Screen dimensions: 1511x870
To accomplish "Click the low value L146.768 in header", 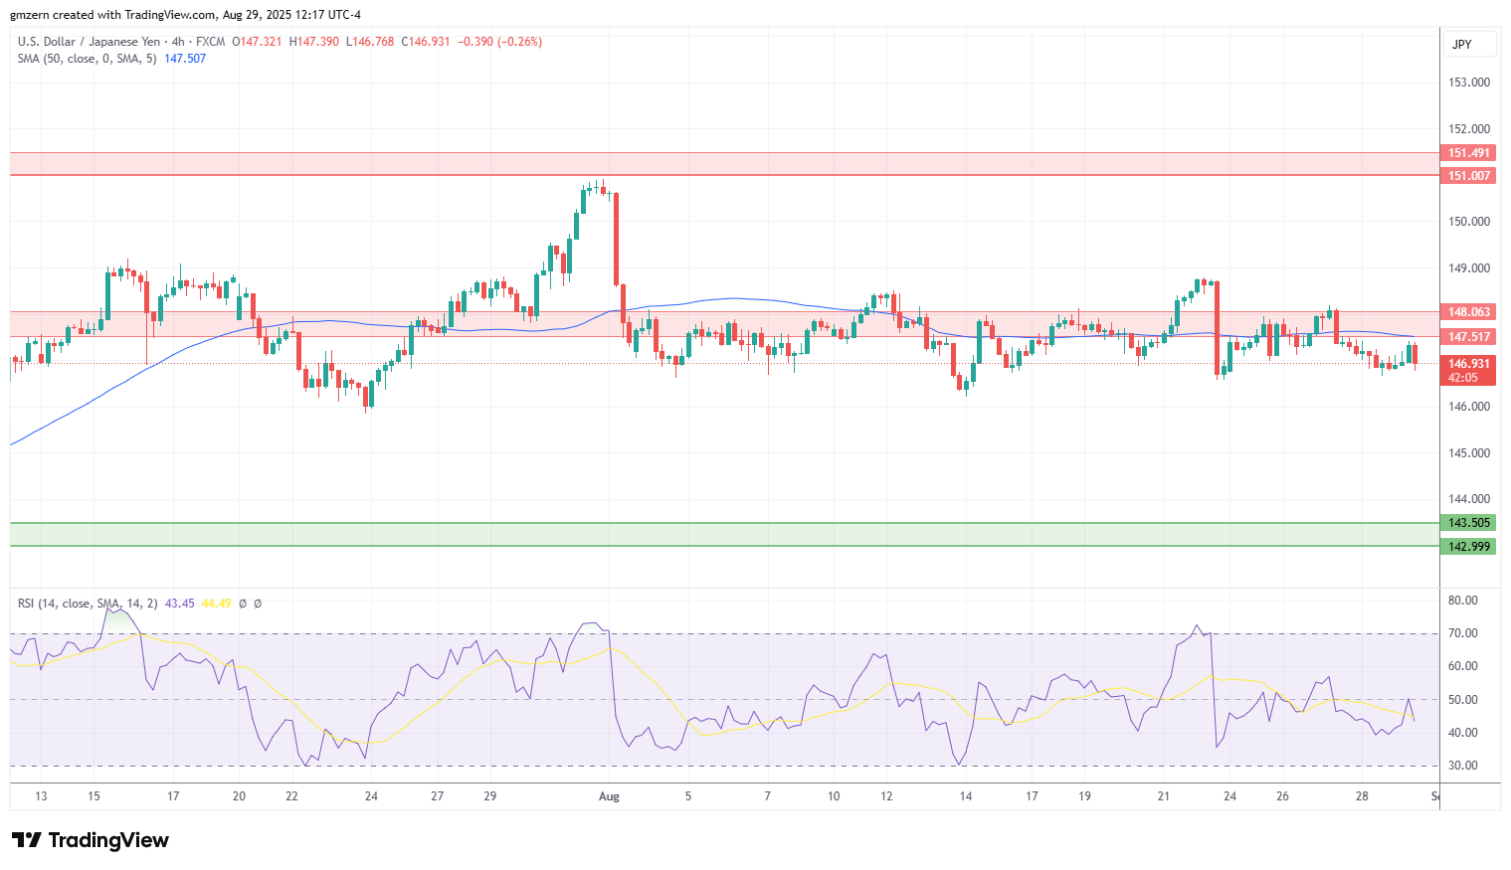I will tap(369, 42).
